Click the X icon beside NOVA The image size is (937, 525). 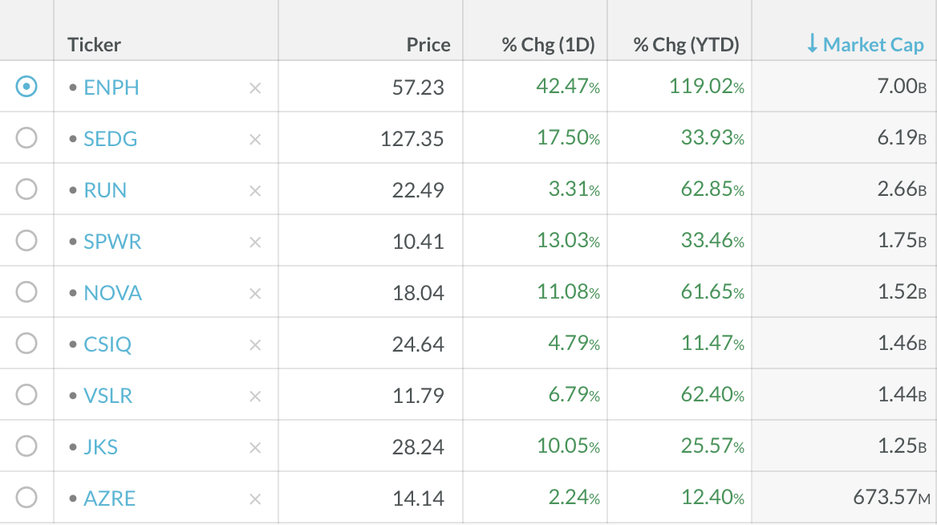(x=255, y=294)
